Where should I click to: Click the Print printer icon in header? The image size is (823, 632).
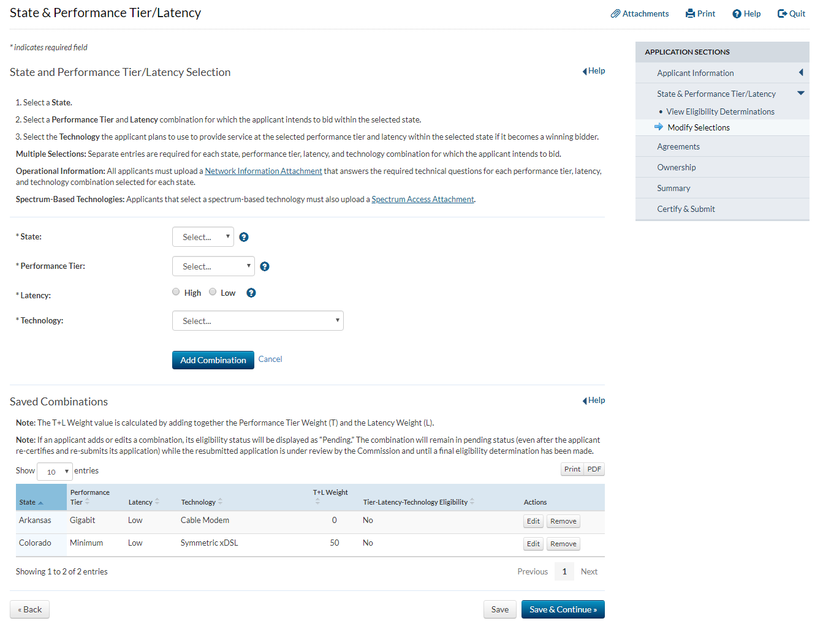pos(690,13)
